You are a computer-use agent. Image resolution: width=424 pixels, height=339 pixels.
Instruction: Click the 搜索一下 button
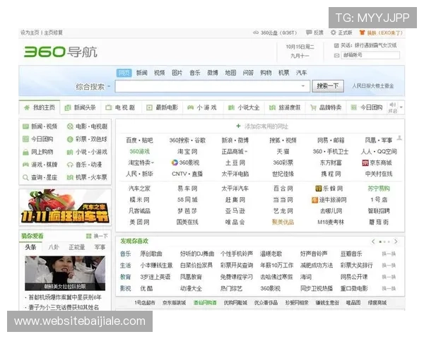click(x=328, y=86)
